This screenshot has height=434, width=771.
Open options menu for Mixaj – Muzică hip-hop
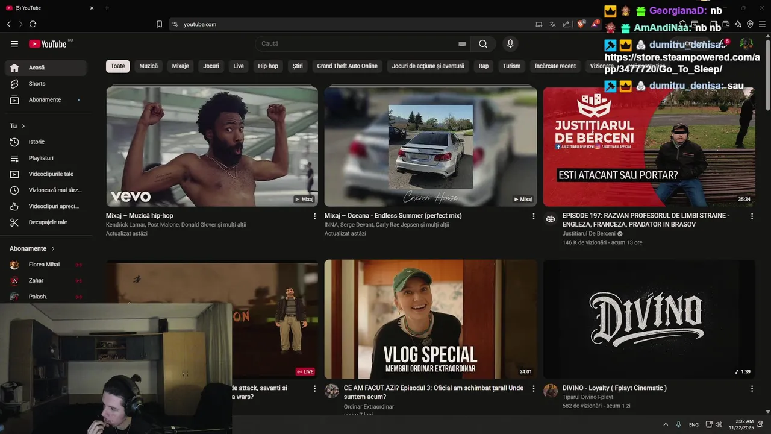click(314, 216)
